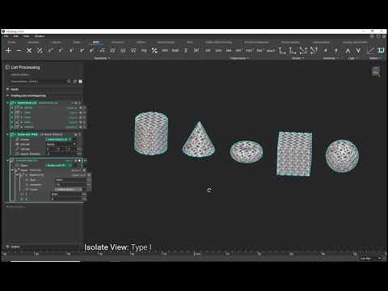
Task: Collapse the Inputs section
Action: click(x=7, y=89)
